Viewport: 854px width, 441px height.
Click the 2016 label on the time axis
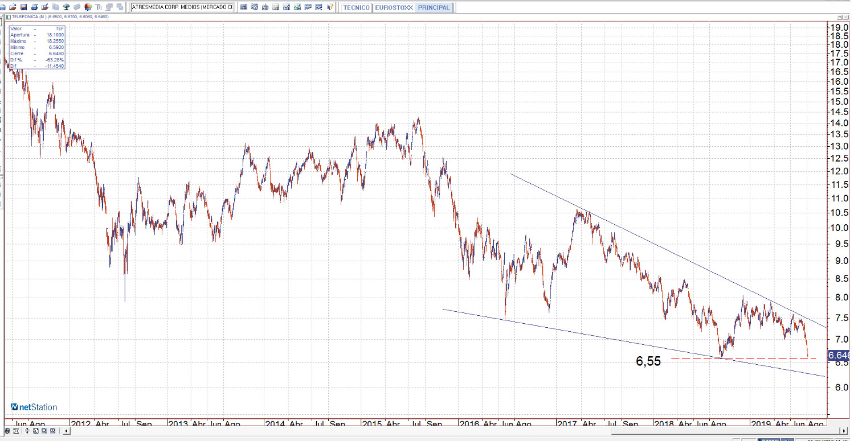pos(468,424)
